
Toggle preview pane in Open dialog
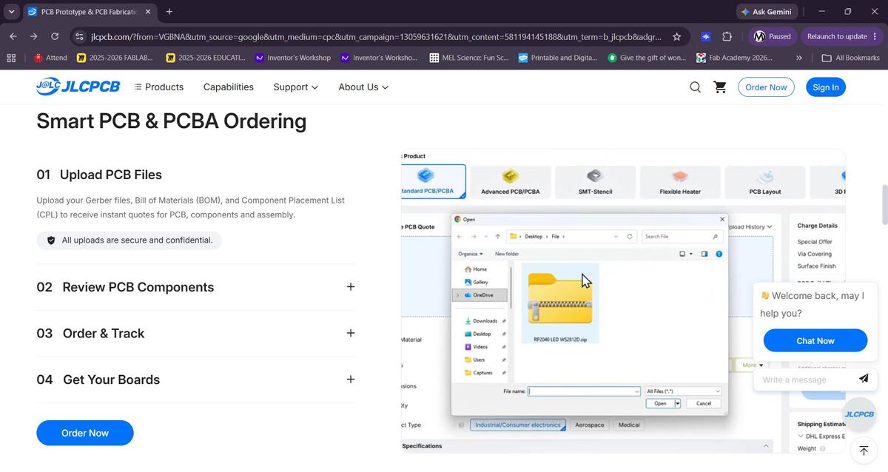(x=704, y=254)
